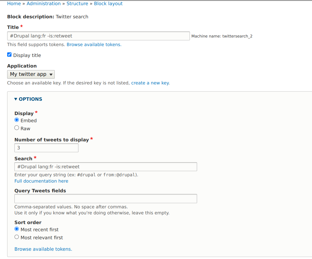Open Full documentation here link

(41, 181)
